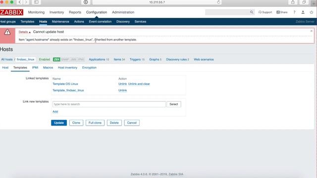Unlink Template OS Linux
The width and height of the screenshot is (317, 178).
(122, 84)
